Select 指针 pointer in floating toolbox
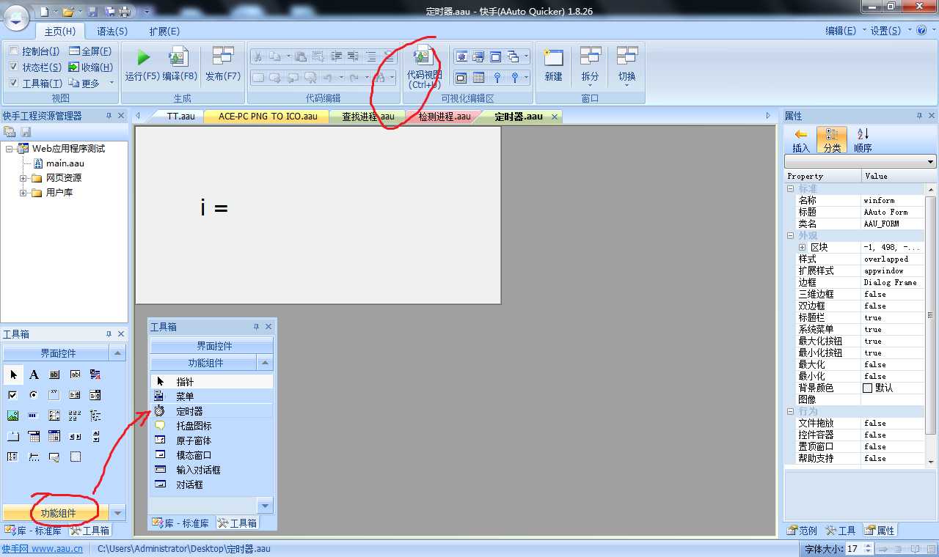This screenshot has width=939, height=557. pos(211,382)
